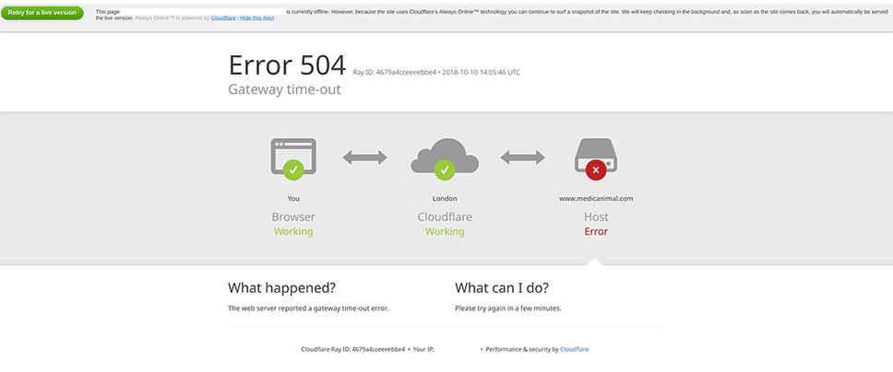893x372 pixels.
Task: Click the Retry for a live version button
Action: click(x=42, y=13)
